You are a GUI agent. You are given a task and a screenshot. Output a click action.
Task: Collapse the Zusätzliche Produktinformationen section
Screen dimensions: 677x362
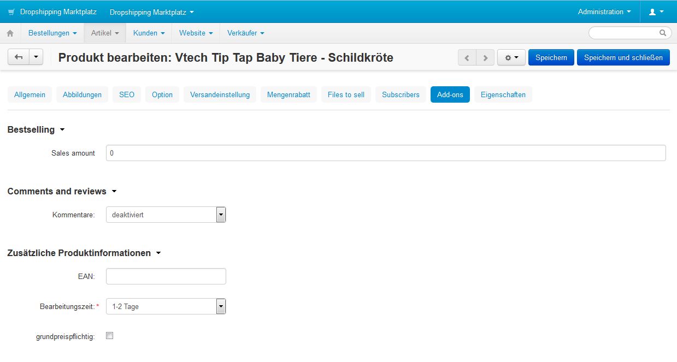tap(84, 253)
